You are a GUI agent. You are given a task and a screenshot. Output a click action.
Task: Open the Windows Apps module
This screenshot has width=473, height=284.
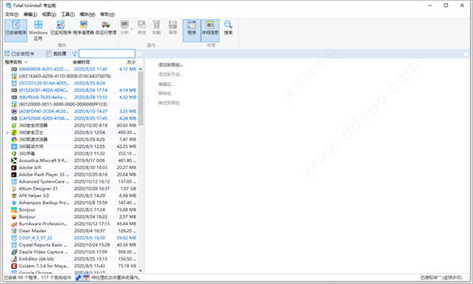[x=38, y=31]
